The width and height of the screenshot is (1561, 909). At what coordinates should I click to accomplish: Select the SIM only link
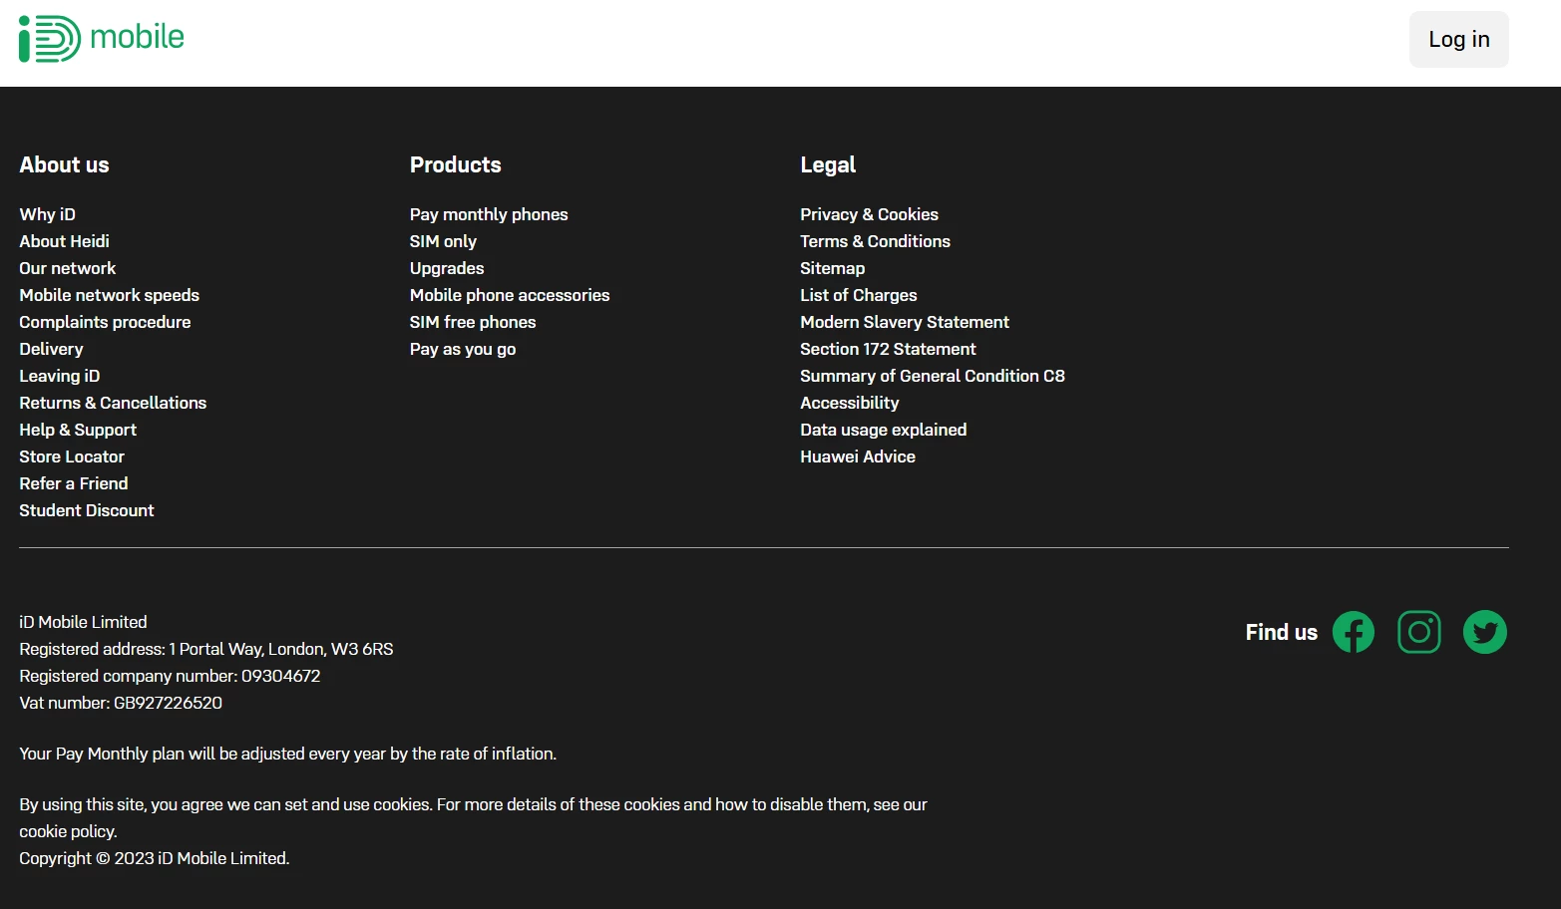[x=444, y=241]
